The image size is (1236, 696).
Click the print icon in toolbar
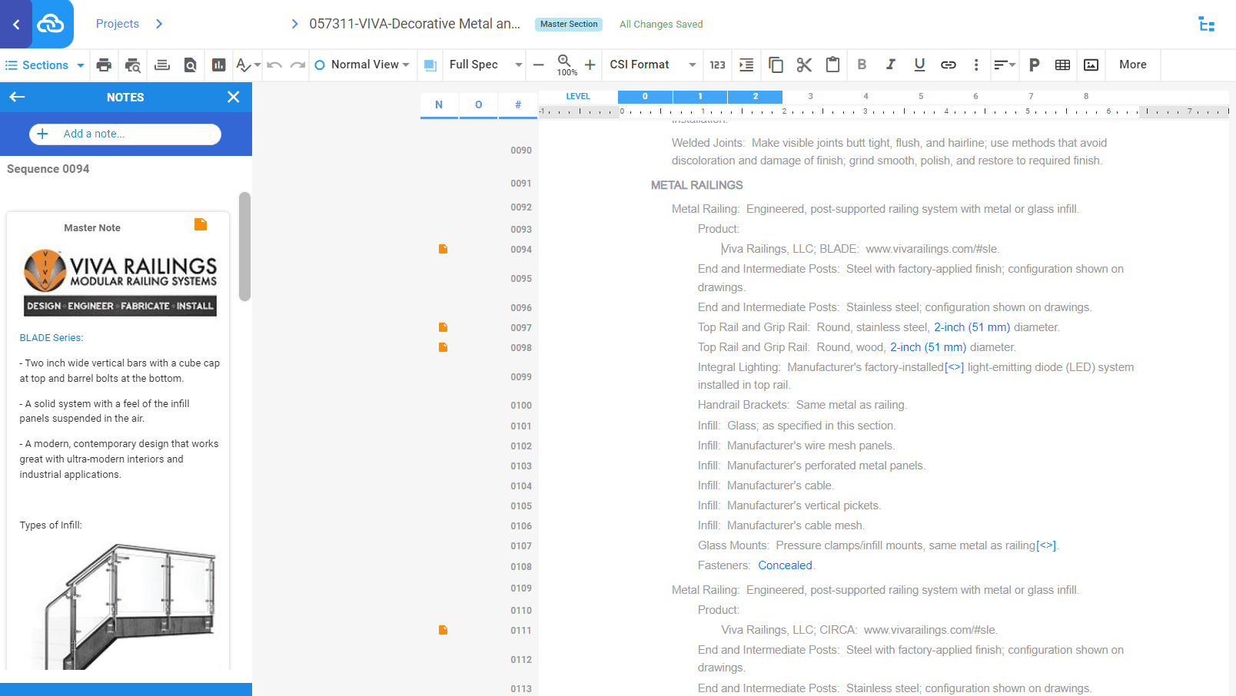104,65
